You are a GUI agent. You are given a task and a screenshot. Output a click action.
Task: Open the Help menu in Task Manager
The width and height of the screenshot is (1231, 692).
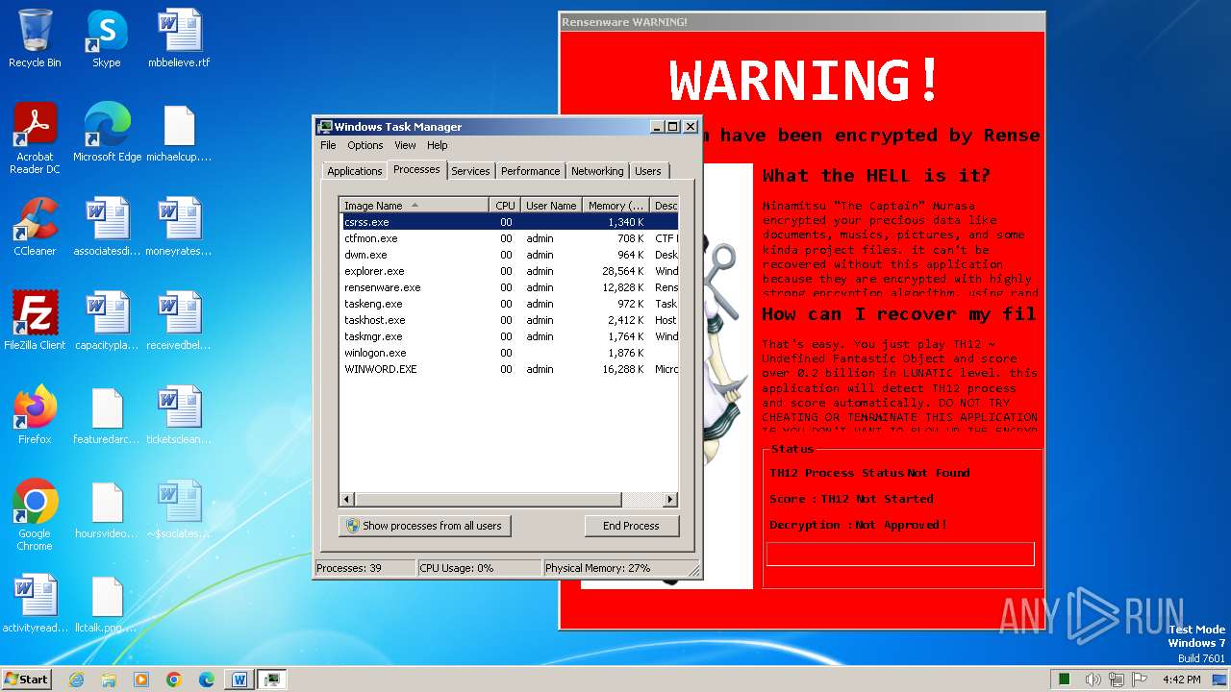pos(438,145)
